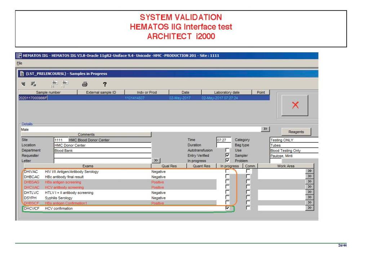Open the File menu
Screen dimensions: 369x261
point(19,63)
